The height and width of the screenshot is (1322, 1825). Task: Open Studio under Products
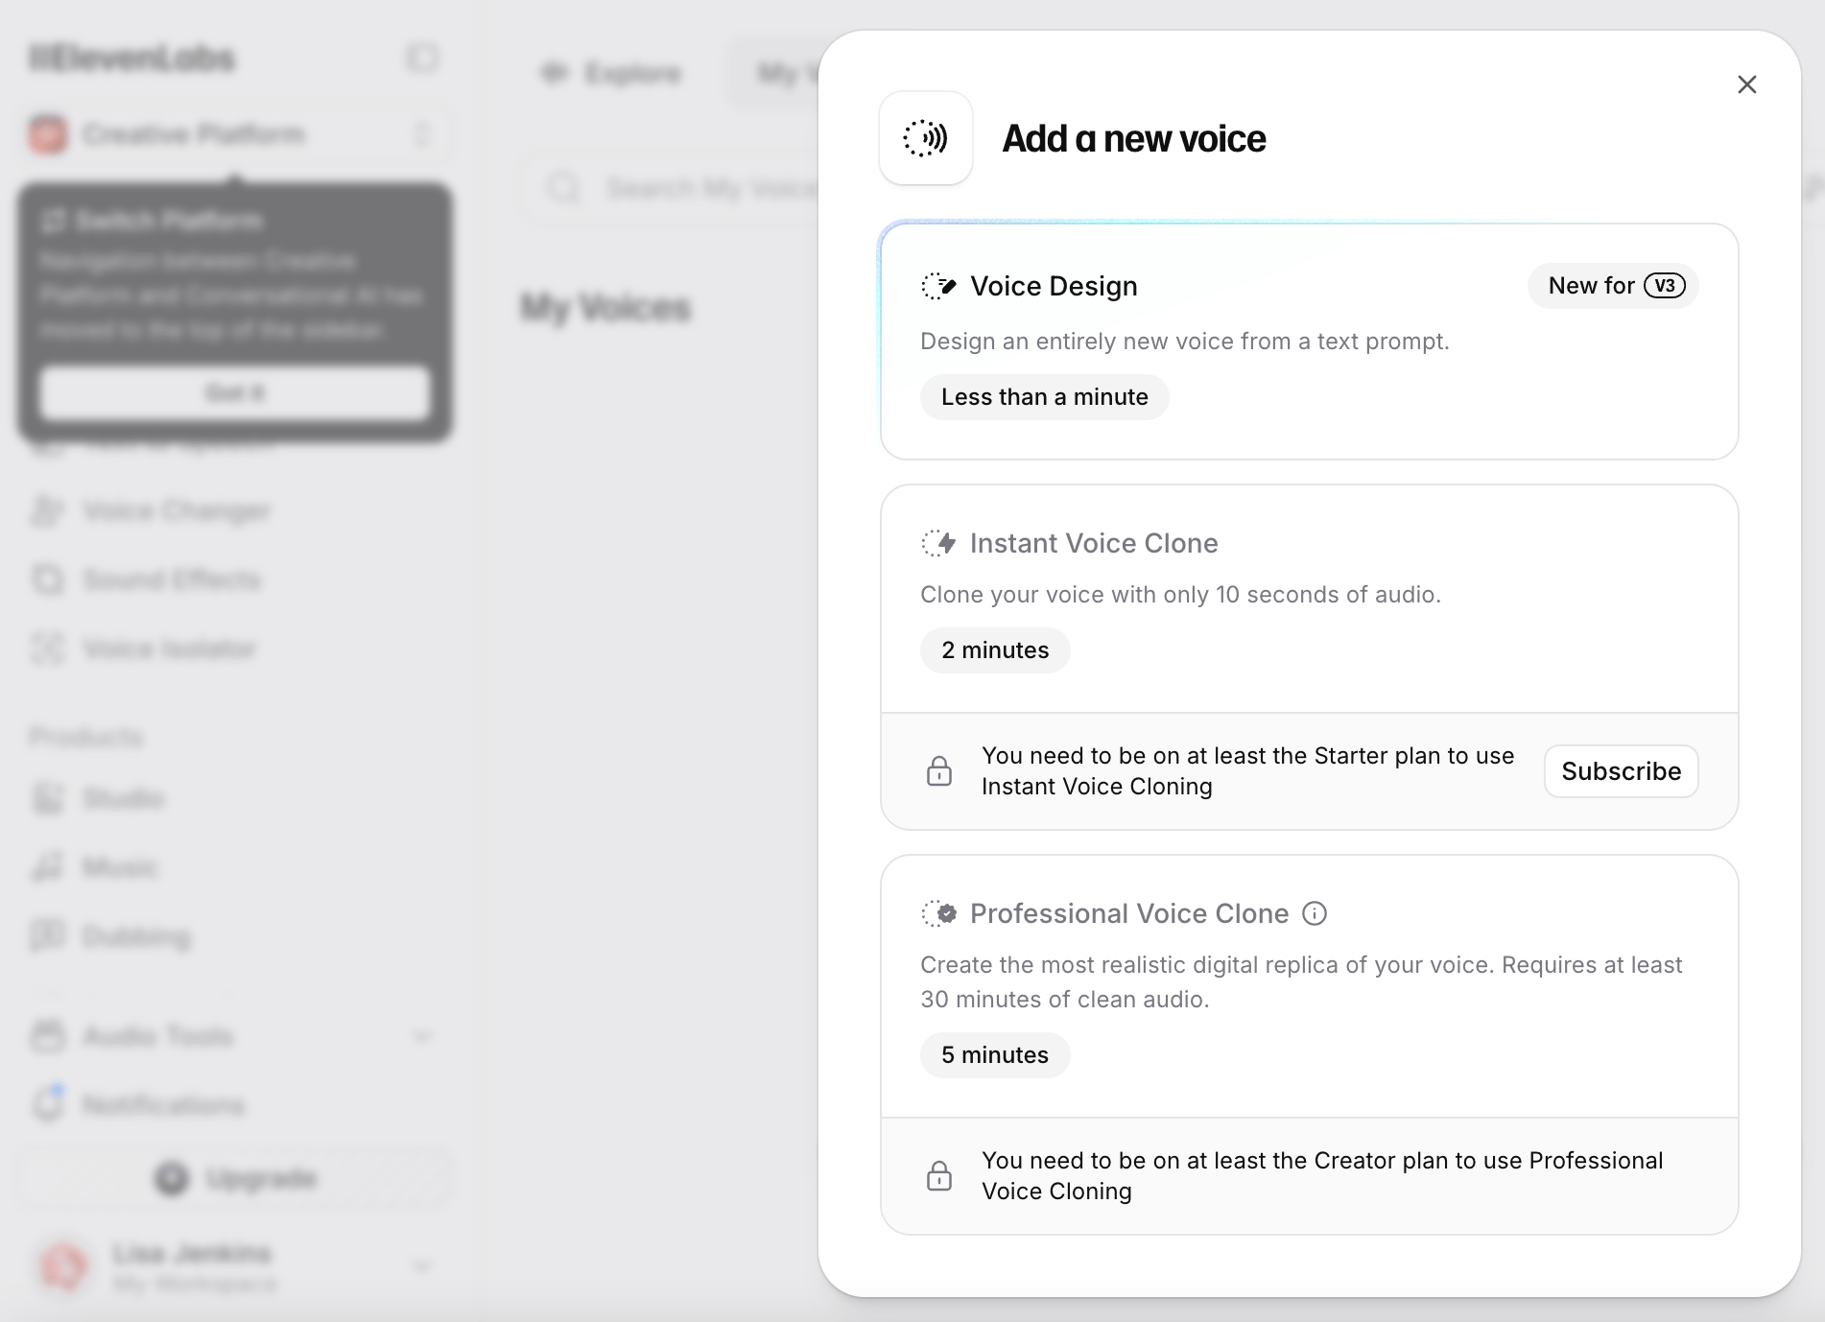124,798
